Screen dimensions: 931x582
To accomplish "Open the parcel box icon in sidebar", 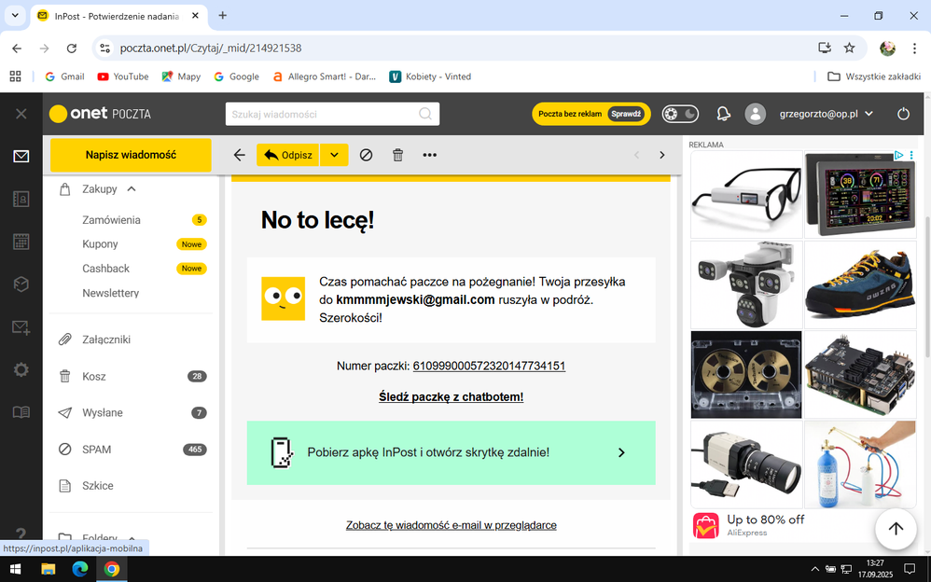I will (x=21, y=284).
